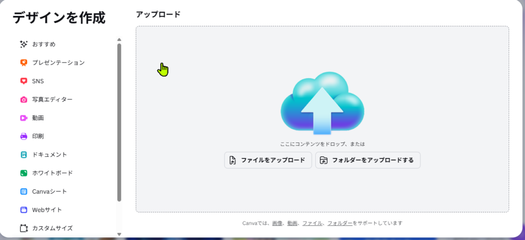Click the purple 印刷 printer icon
This screenshot has height=240, width=525.
tap(24, 136)
